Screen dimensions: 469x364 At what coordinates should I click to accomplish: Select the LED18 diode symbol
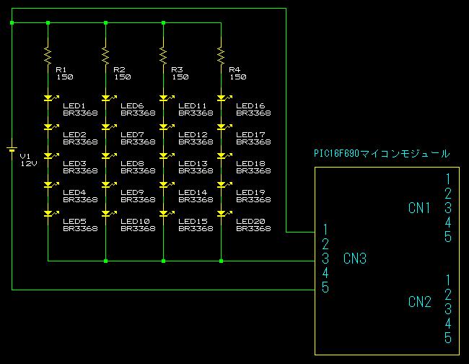pyautogui.click(x=224, y=156)
